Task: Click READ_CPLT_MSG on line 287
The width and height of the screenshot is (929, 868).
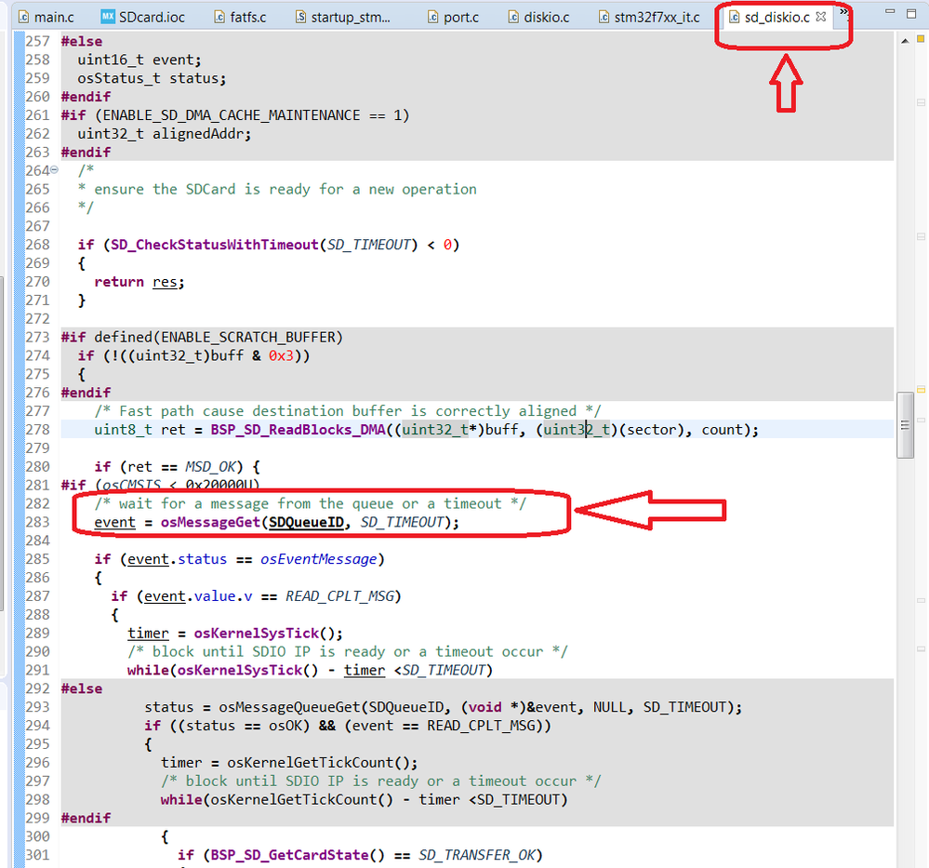Action: point(339,595)
